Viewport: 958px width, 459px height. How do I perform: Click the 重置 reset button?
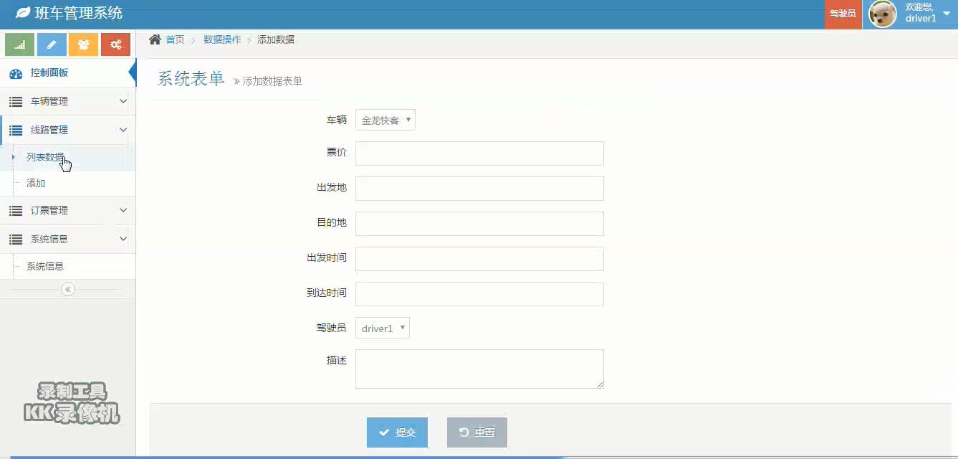pos(477,432)
